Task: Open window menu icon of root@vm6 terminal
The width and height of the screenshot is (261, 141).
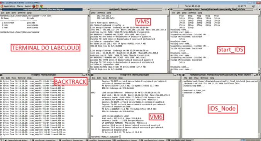Action: point(92,75)
